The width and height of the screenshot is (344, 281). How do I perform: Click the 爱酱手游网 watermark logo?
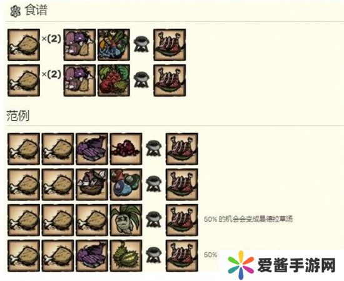(x=282, y=265)
